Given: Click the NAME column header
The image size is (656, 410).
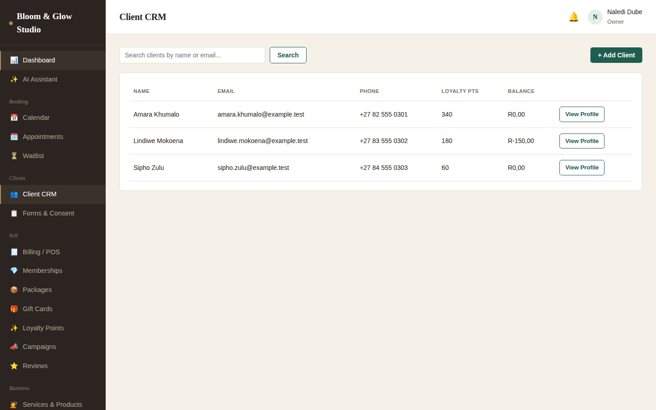Looking at the screenshot, I should 142,91.
